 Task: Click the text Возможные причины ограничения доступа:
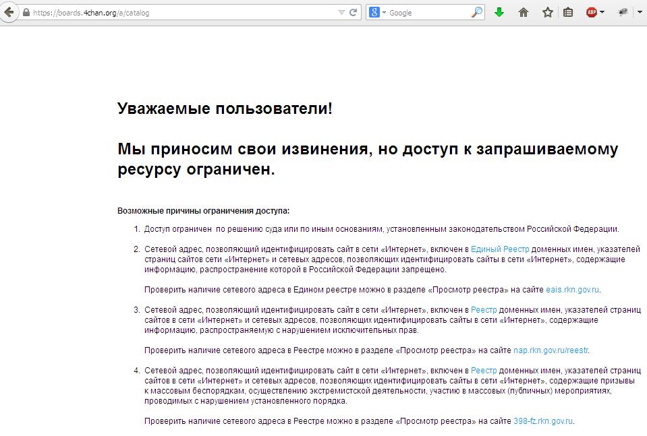pyautogui.click(x=204, y=211)
